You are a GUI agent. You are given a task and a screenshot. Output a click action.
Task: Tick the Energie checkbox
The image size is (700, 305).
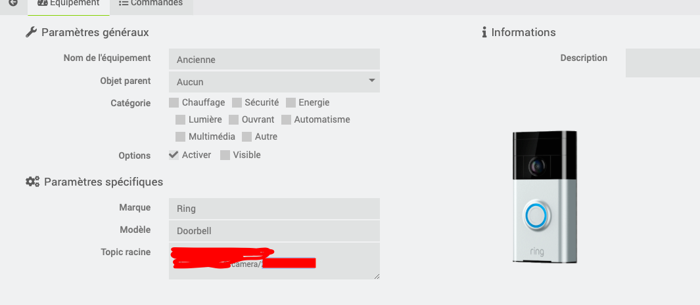291,102
